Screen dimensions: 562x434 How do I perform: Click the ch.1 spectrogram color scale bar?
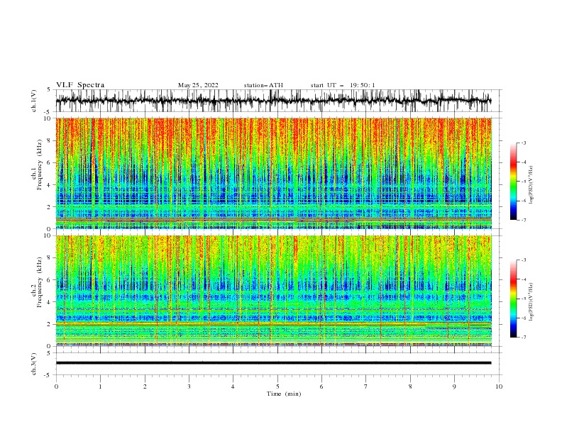513,182
